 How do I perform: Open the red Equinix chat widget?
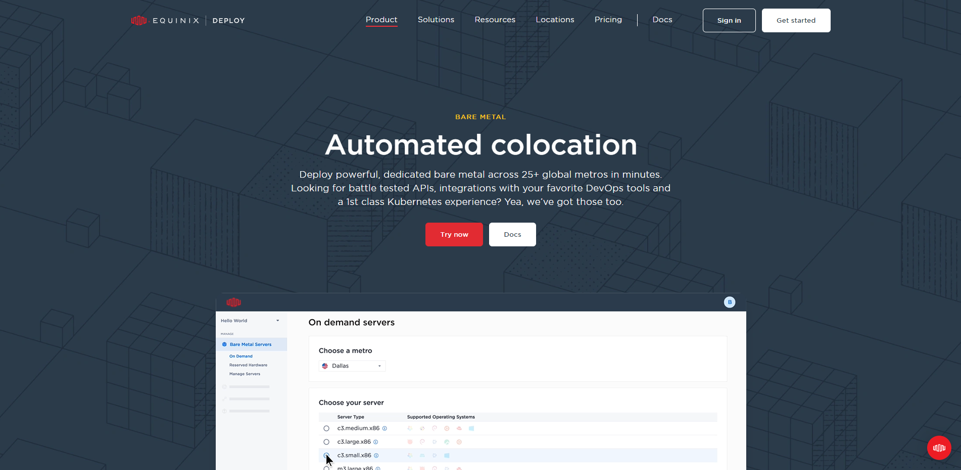[939, 448]
